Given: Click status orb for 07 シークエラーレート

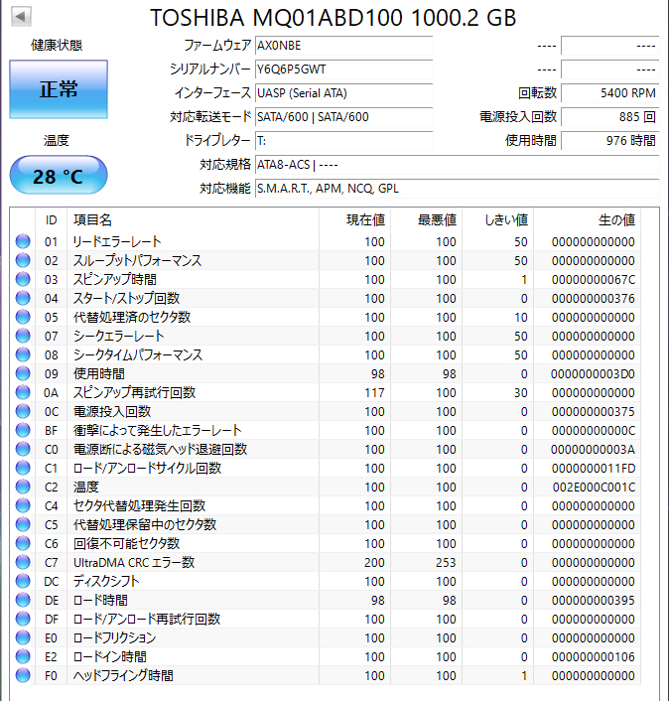Looking at the screenshot, I should 23,336.
